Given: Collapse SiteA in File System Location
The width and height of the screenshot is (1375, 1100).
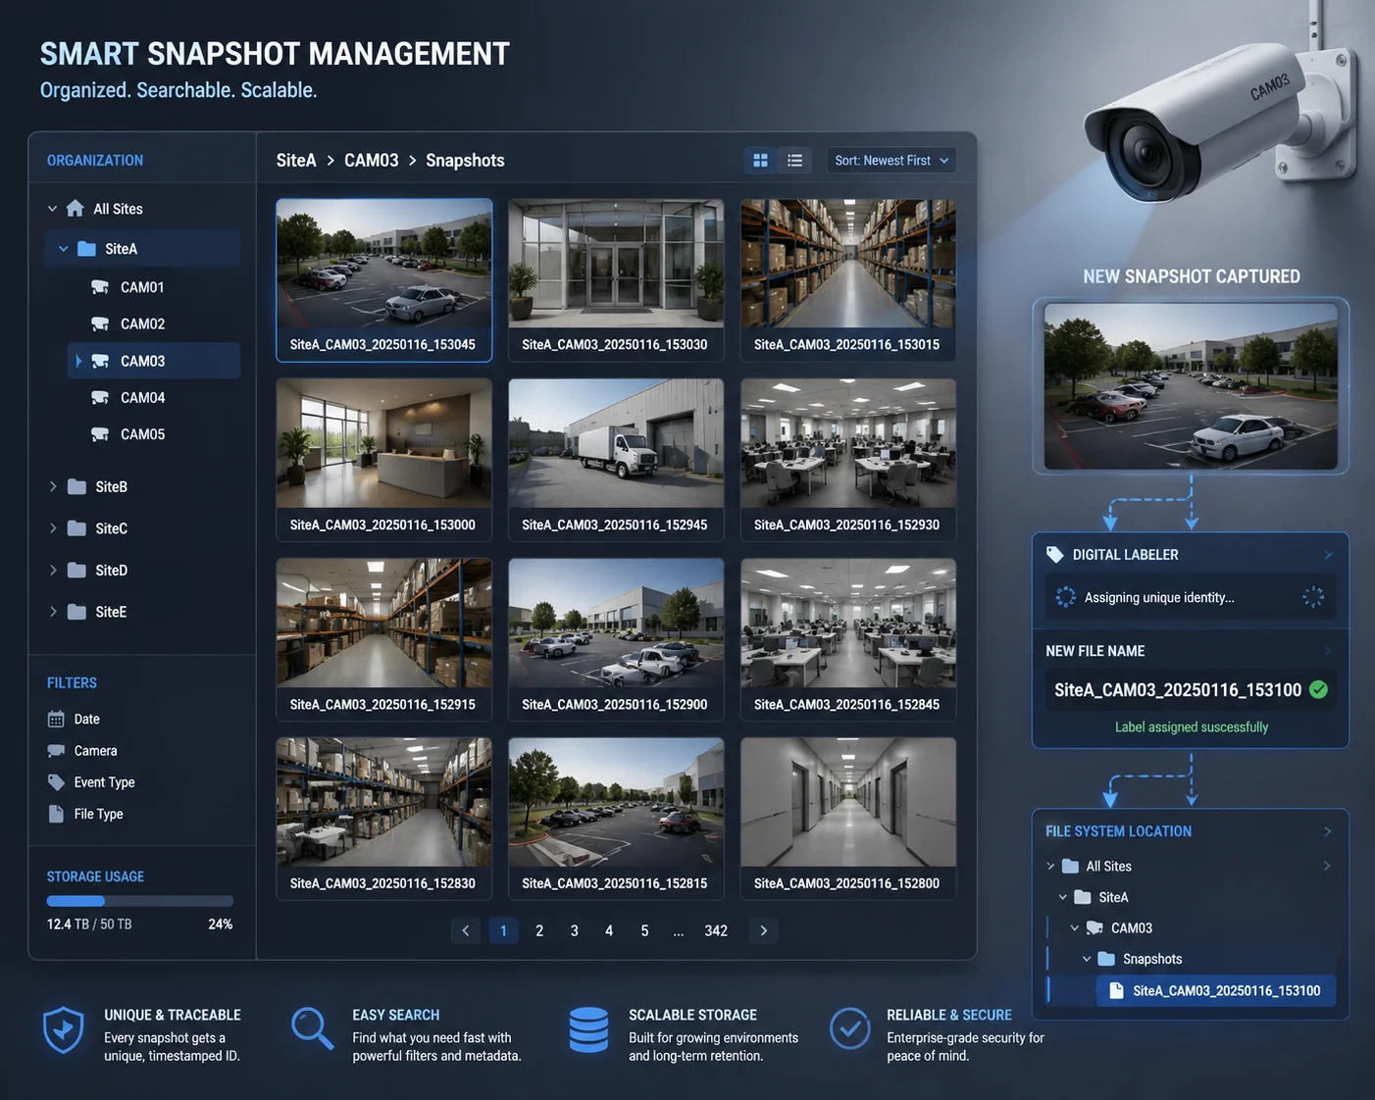Looking at the screenshot, I should pos(1062,897).
